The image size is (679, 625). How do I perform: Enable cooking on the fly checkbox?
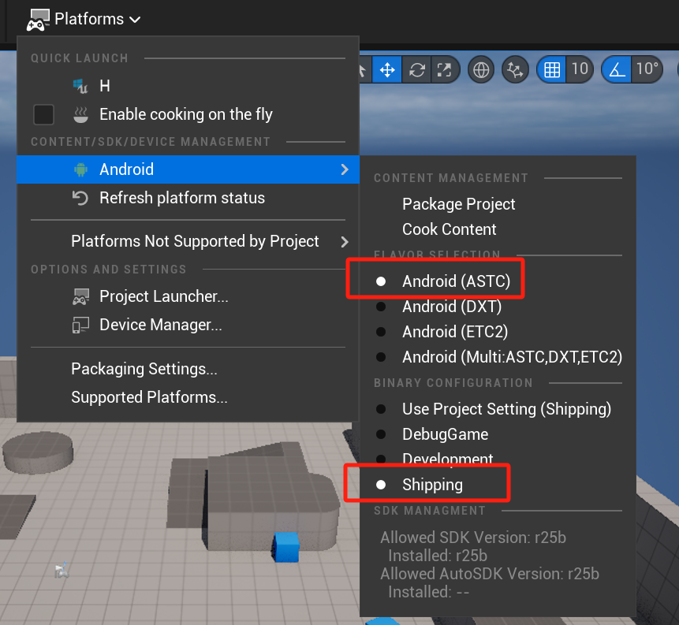(43, 114)
